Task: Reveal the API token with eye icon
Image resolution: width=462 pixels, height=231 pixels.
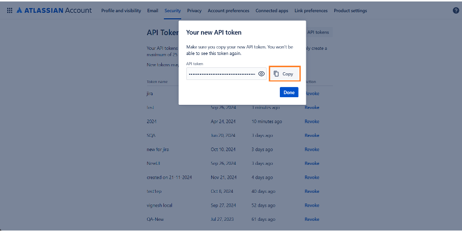Action: click(262, 74)
